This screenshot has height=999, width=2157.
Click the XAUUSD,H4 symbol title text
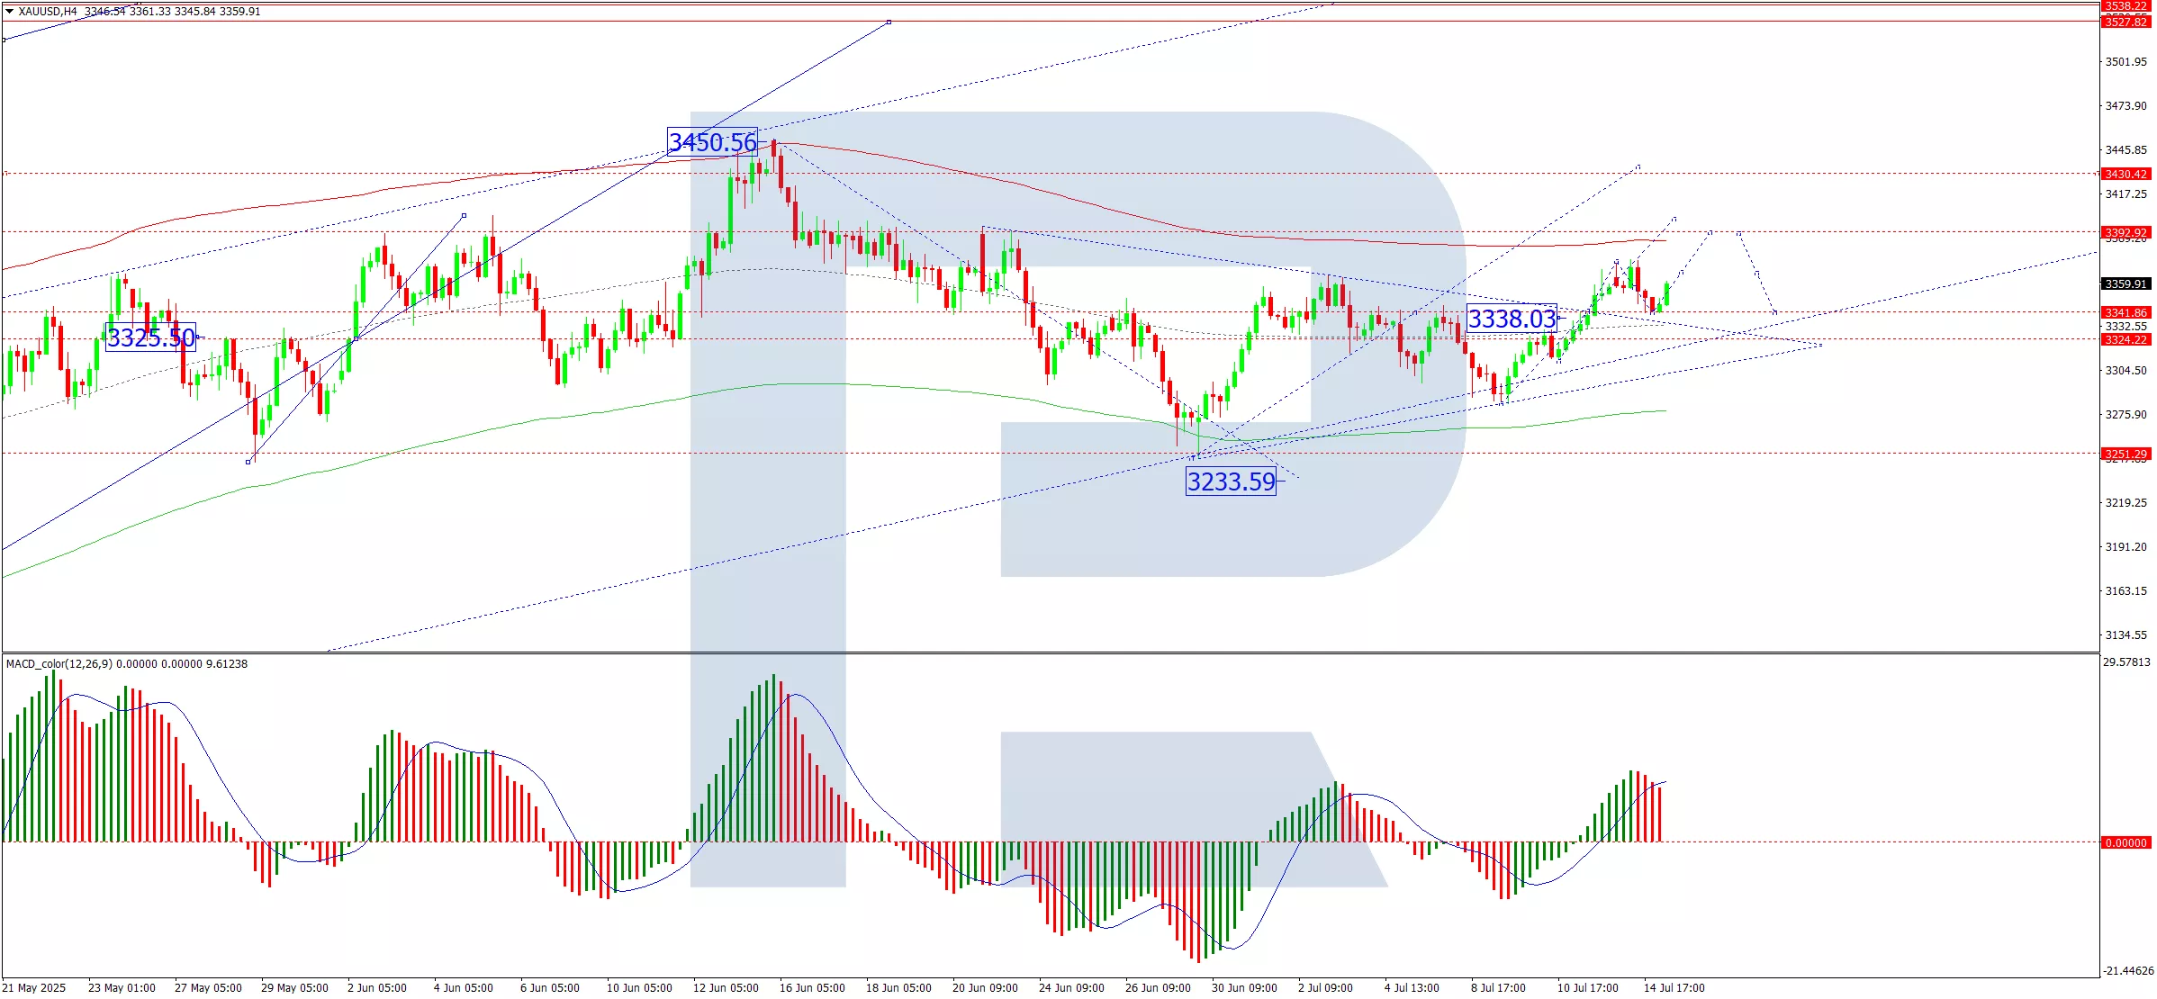[x=47, y=12]
